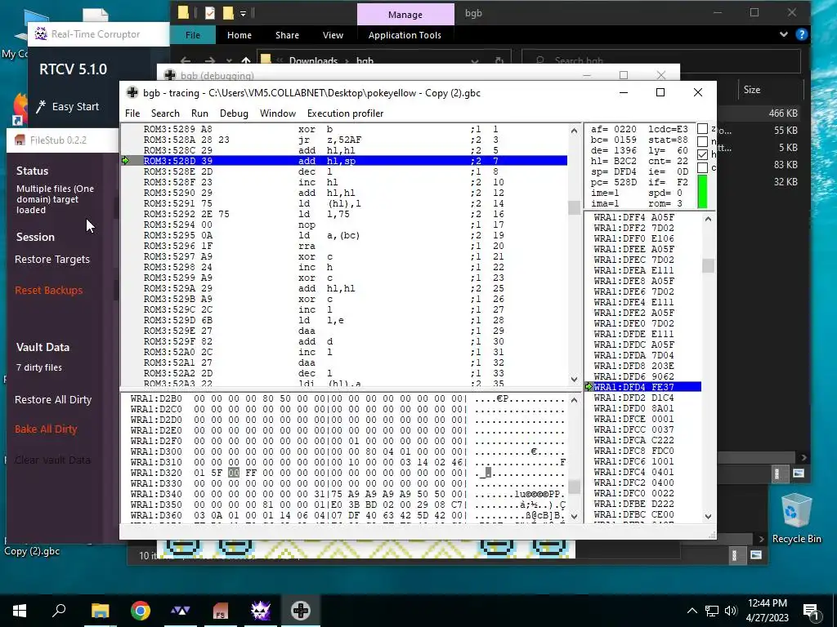Open the Recycle Bin desktop icon
This screenshot has height=627, width=837.
click(796, 518)
